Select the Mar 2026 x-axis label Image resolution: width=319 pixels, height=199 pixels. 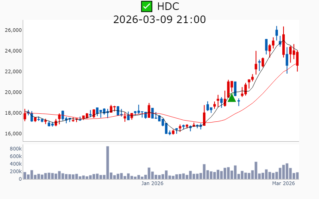tap(283, 183)
